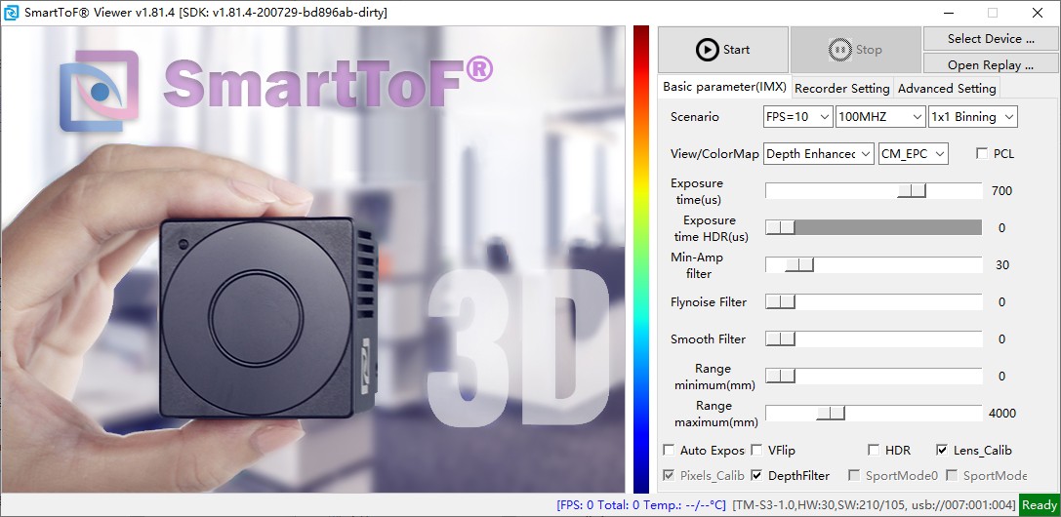Open the 100MHZ frequency dropdown
This screenshot has width=1061, height=517.
(x=880, y=117)
